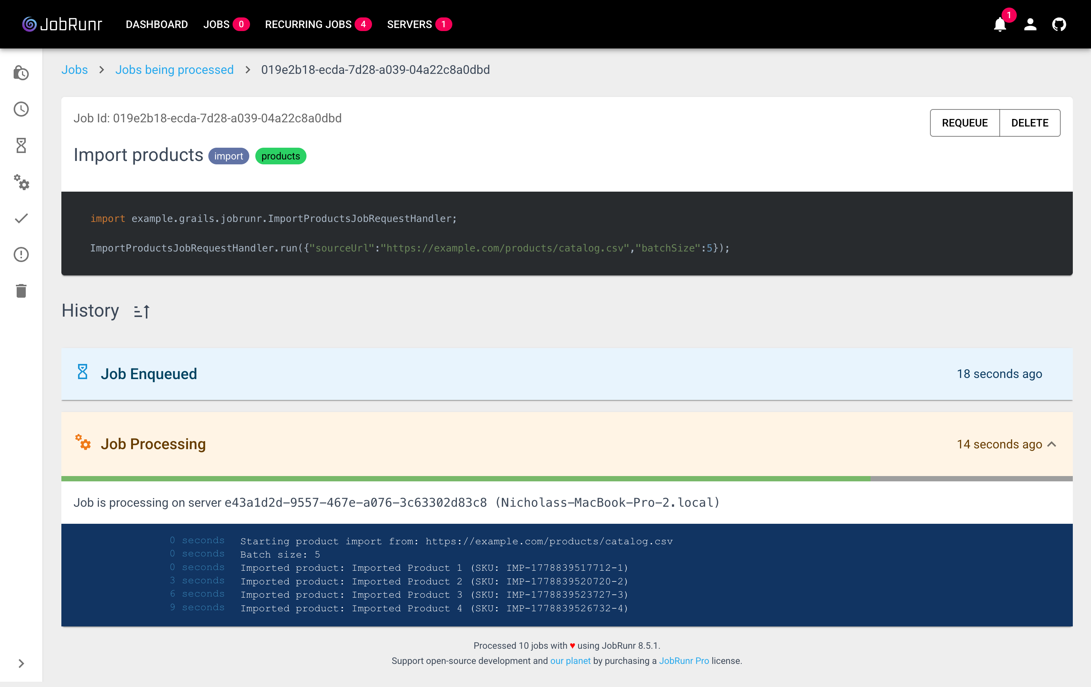Click the Delete button

(x=1030, y=123)
